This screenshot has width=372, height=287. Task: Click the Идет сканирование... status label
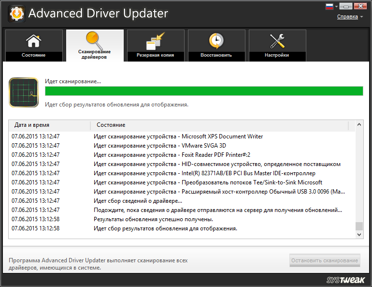coord(73,81)
